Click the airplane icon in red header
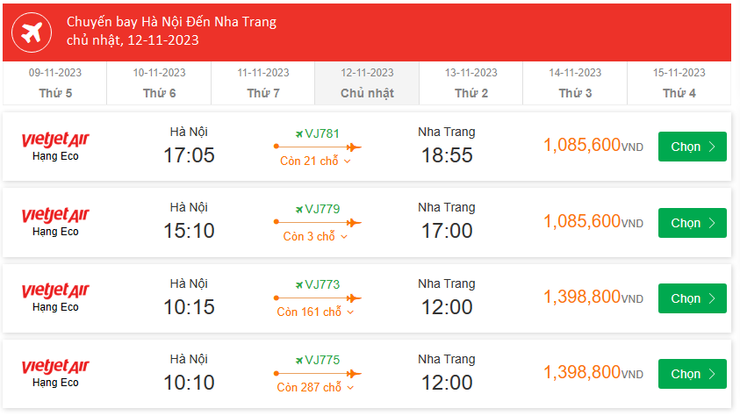This screenshot has width=740, height=416. point(32,32)
